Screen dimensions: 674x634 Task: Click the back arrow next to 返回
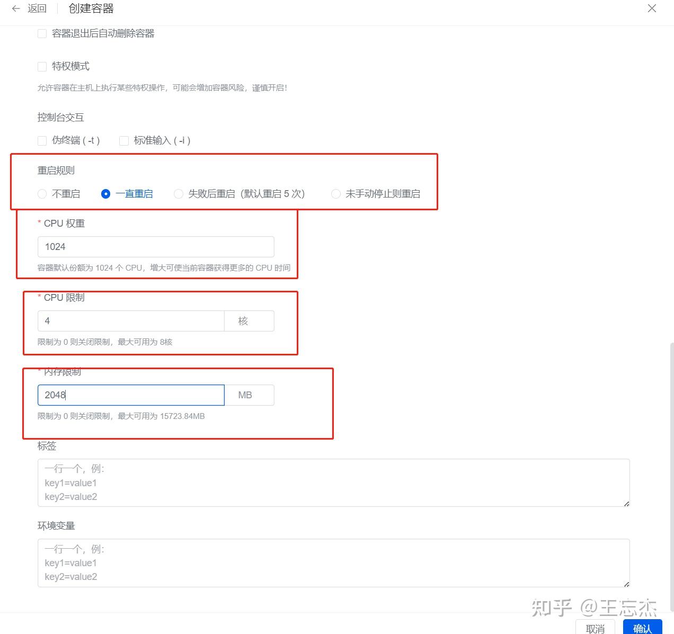[x=15, y=8]
